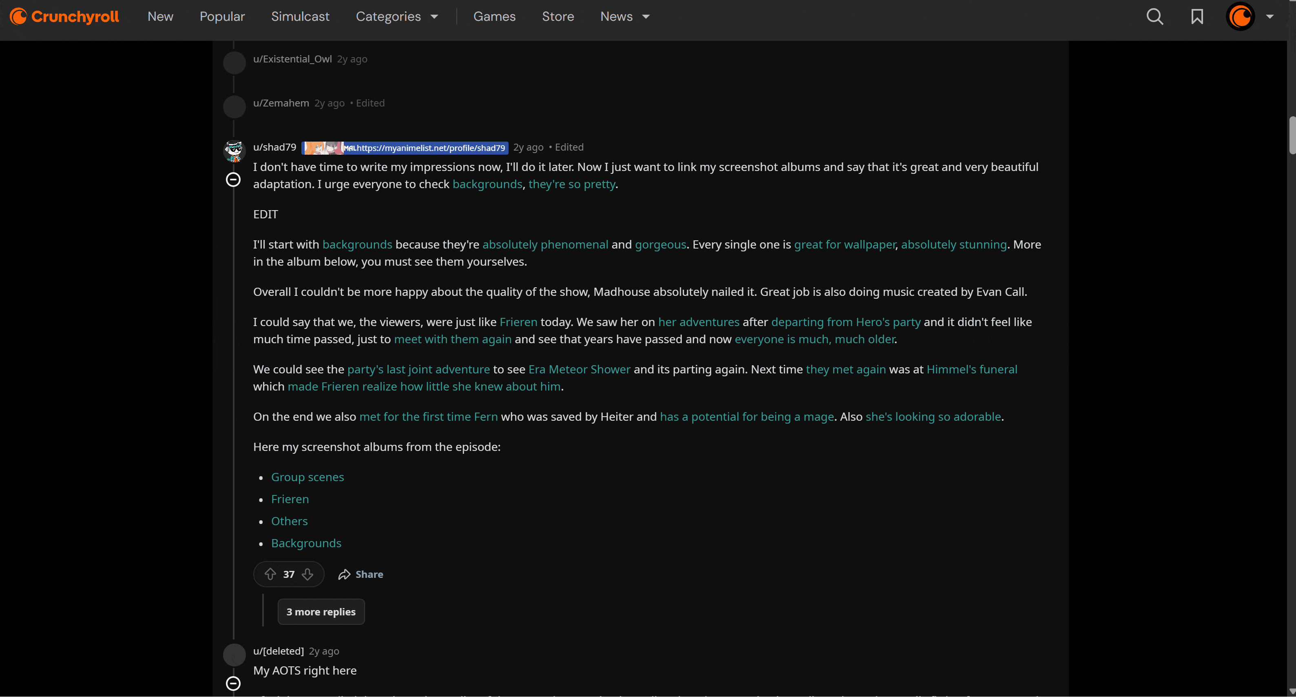The width and height of the screenshot is (1296, 697).
Task: Click the orange profile avatar icon
Action: (1240, 17)
